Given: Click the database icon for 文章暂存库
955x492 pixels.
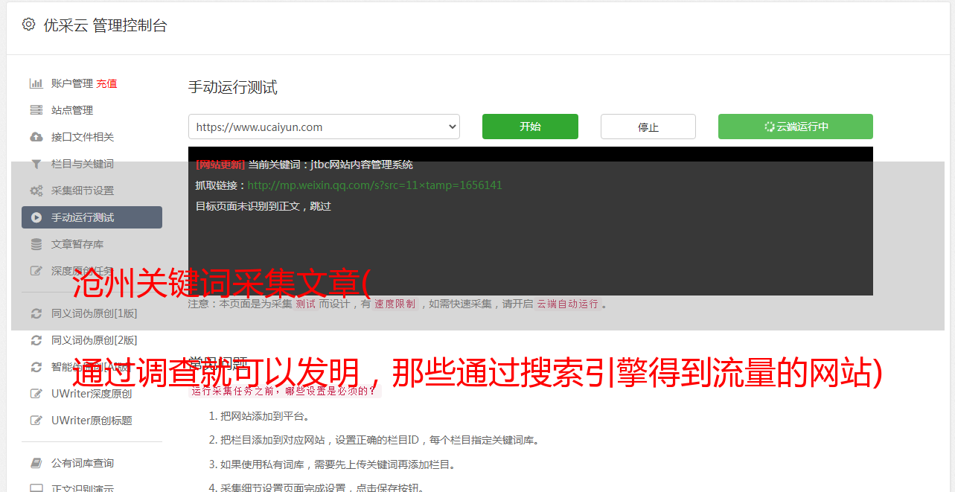Looking at the screenshot, I should tap(36, 244).
